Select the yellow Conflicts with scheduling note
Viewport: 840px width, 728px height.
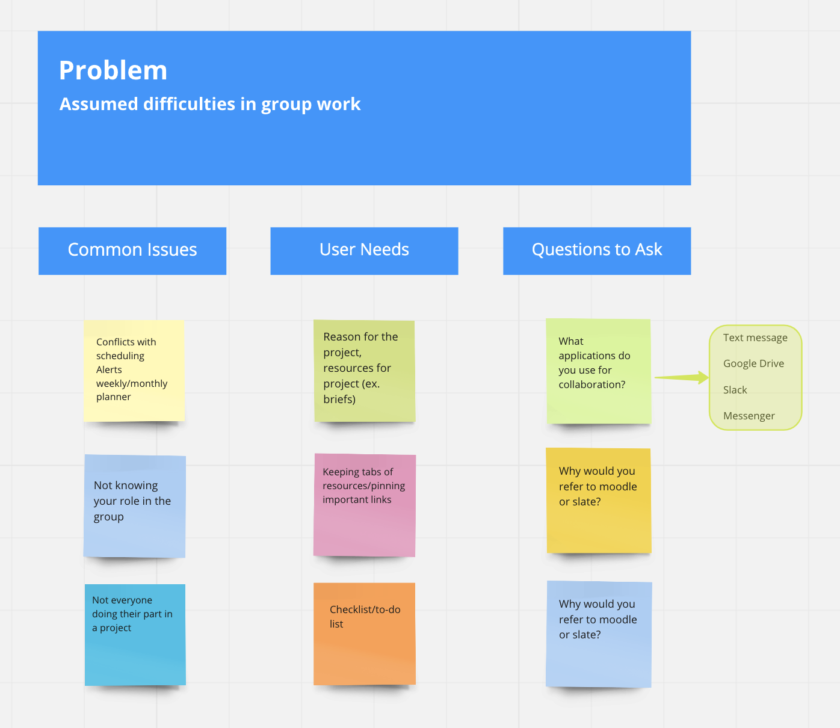coord(134,371)
